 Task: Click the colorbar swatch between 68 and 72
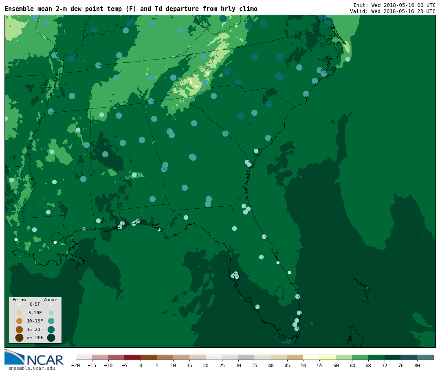point(376,357)
